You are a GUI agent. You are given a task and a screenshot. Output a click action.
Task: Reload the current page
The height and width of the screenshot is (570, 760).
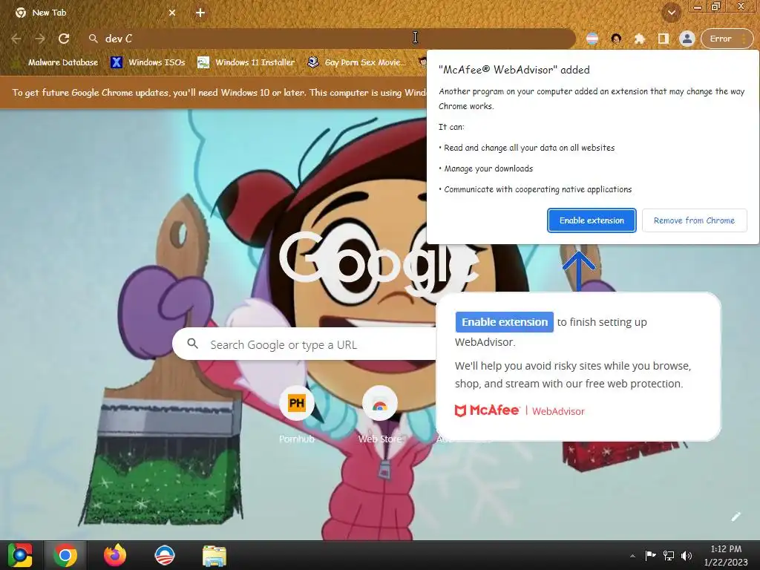pos(64,39)
